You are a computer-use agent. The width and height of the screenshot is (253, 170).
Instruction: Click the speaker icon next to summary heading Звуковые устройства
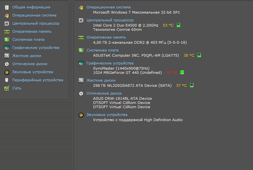tap(81, 115)
